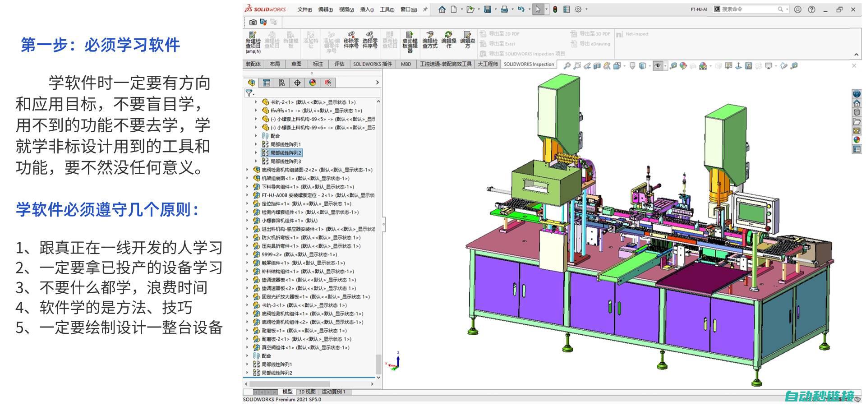Screen dimensions: 866x406
Task: Open PropertyManager tab icon
Action: pos(267,83)
